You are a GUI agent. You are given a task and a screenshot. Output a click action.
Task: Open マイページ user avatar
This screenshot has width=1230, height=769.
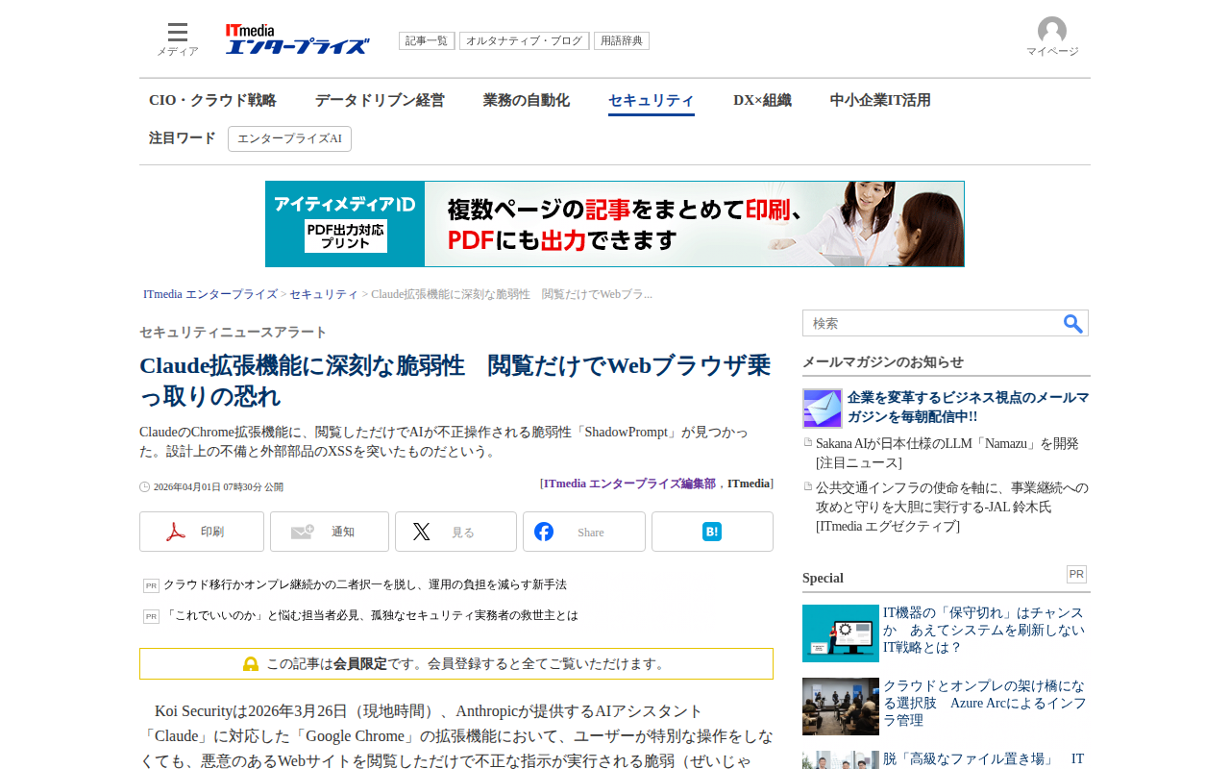pos(1052,37)
